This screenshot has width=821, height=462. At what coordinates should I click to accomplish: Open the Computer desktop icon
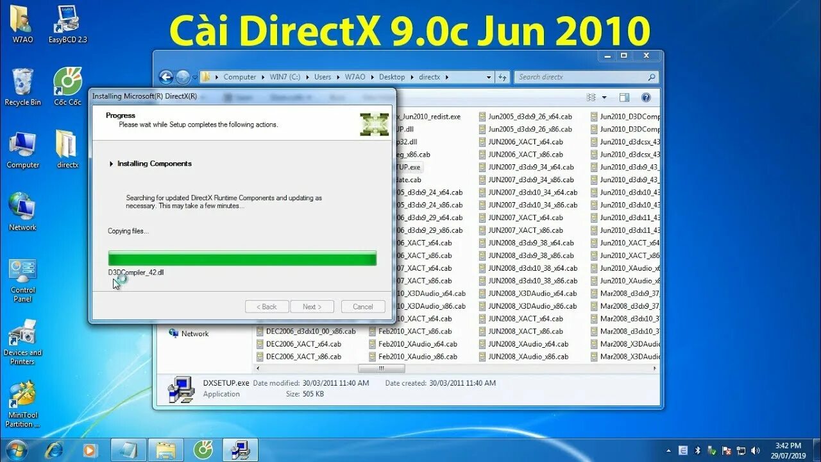(x=22, y=150)
